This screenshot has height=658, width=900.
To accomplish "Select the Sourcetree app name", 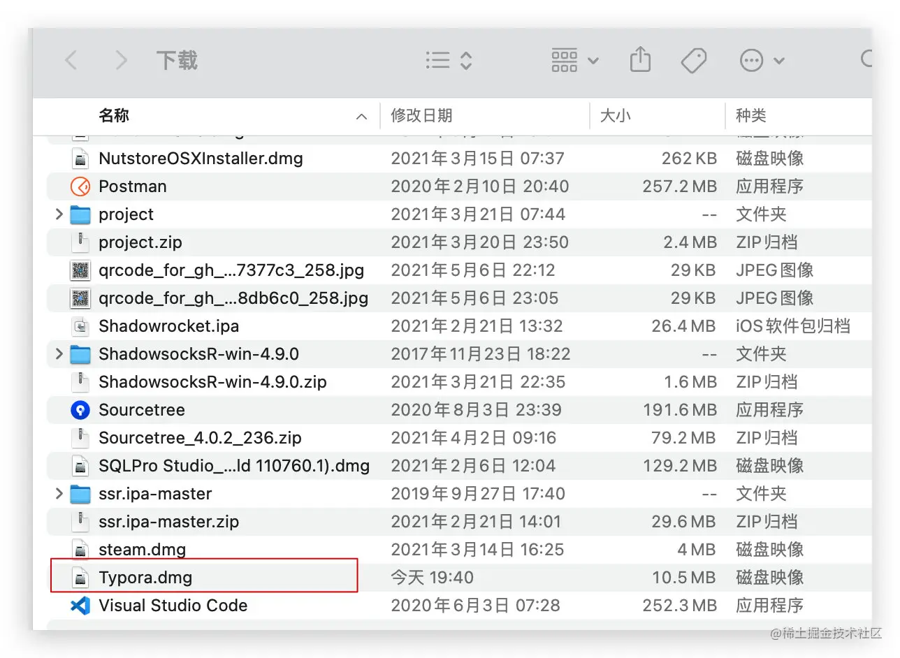I will pos(142,410).
